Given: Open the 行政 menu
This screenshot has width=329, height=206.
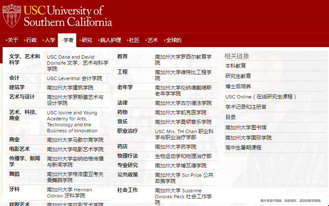Looking at the screenshot, I should point(31,40).
